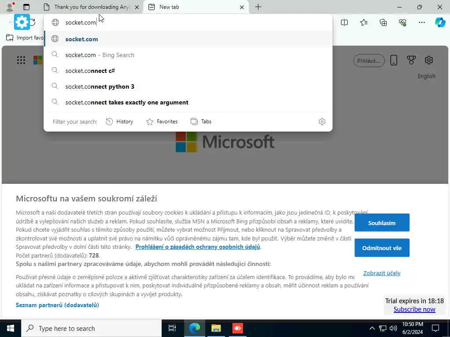Filter search by Tabs
The image size is (450, 337).
[201, 122]
